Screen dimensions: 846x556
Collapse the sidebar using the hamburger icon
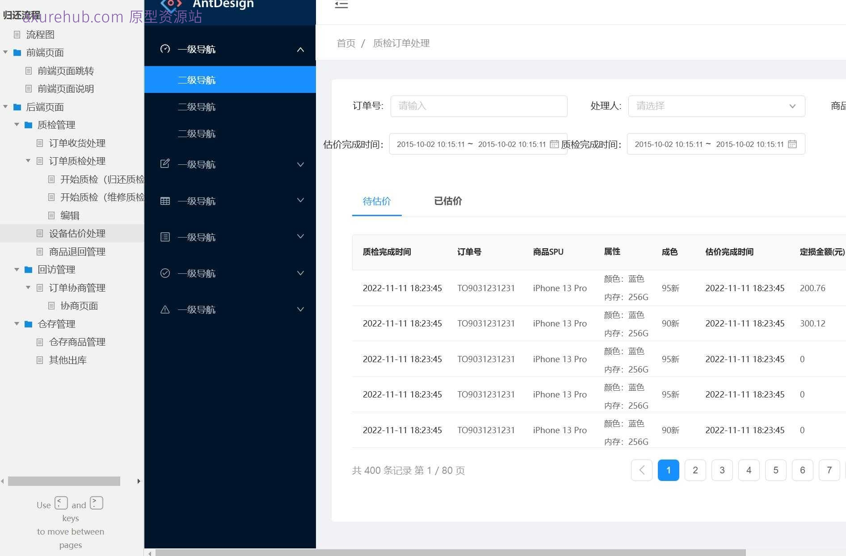(x=341, y=4)
